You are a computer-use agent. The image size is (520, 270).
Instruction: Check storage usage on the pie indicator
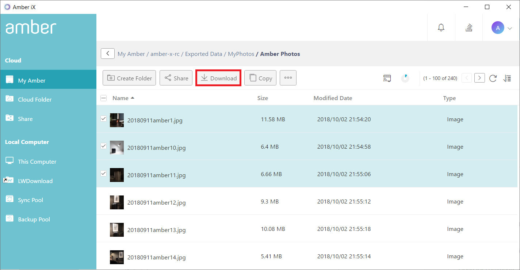point(405,78)
